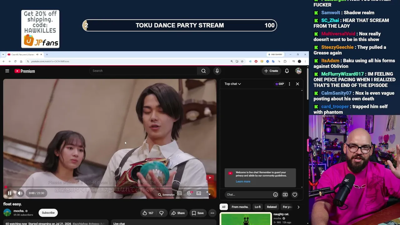The width and height of the screenshot is (400, 225).
Task: Click the YouTube search magnifier button
Action: tap(203, 71)
